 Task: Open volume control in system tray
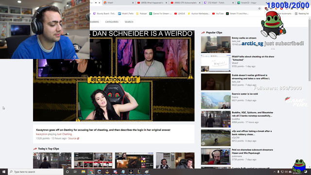pyautogui.click(x=286, y=172)
